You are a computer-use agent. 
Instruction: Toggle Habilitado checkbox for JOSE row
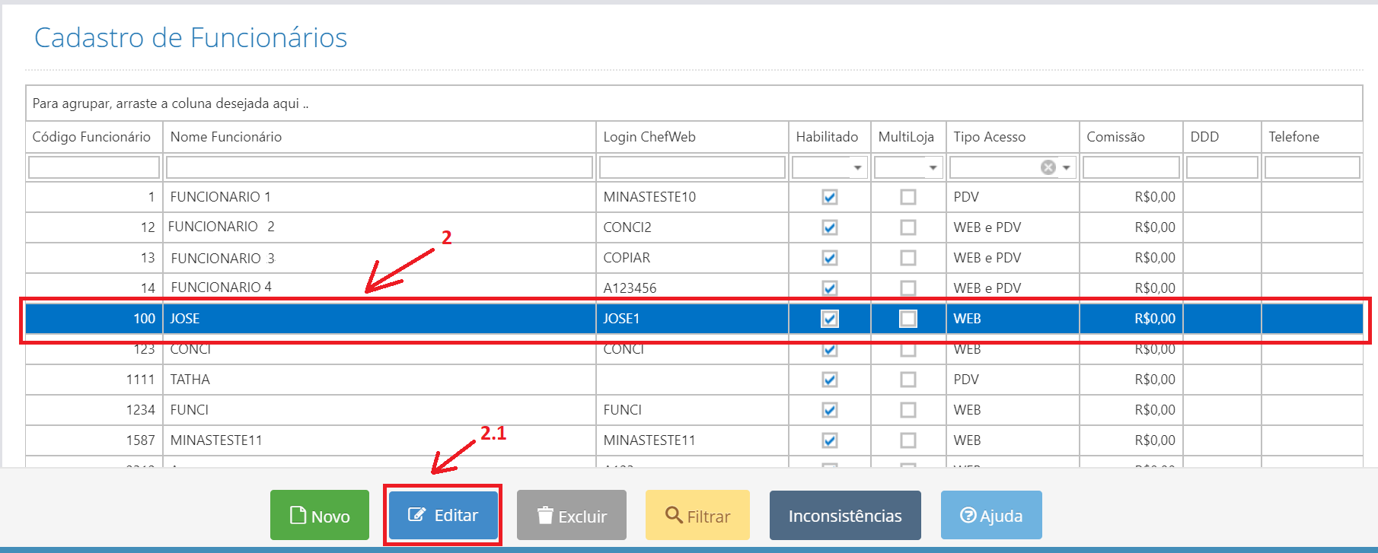[830, 319]
